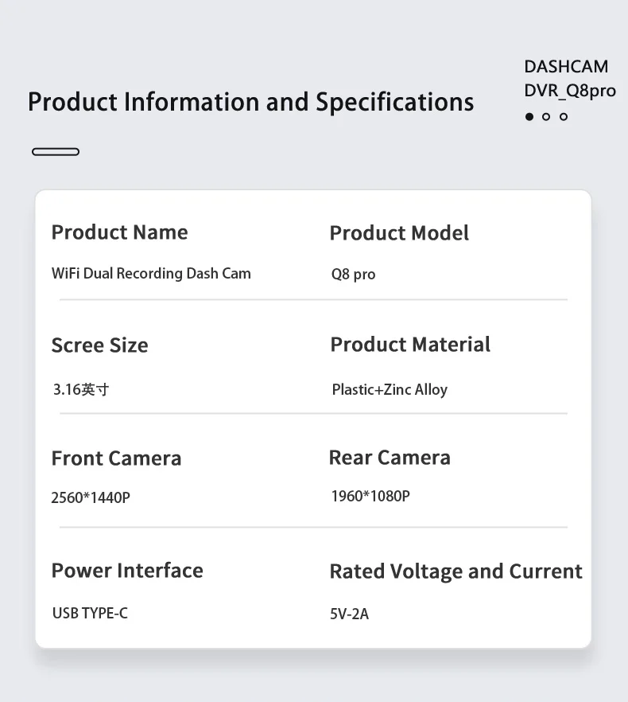Click the filled first pagination dot
This screenshot has width=628, height=702.
click(529, 117)
